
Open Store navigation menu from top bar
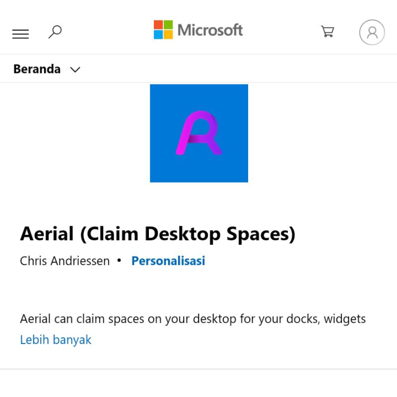(20, 33)
